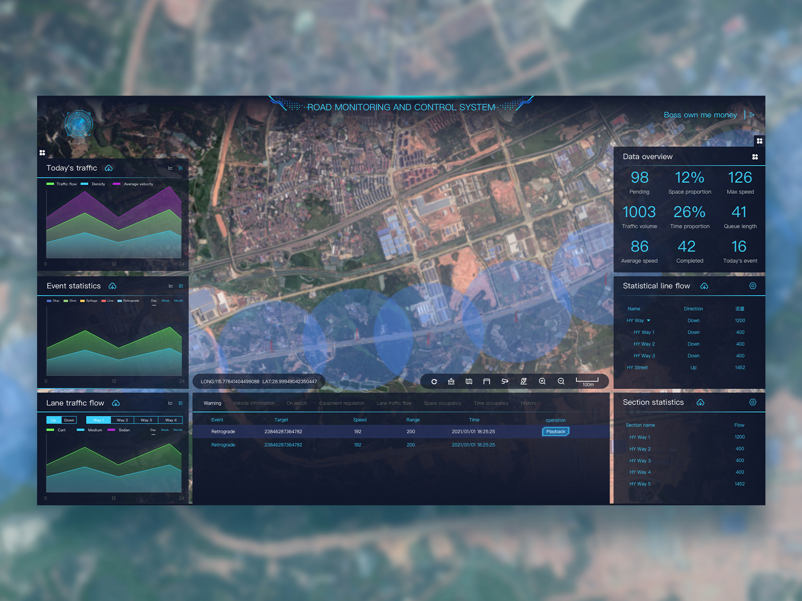
Task: Click the Boss own me money link
Action: 700,115
